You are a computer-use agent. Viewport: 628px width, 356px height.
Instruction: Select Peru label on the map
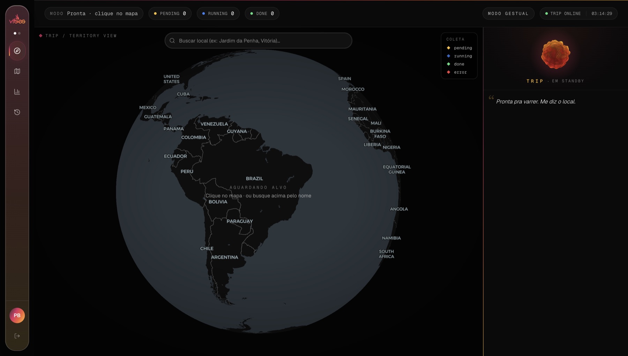pyautogui.click(x=187, y=171)
